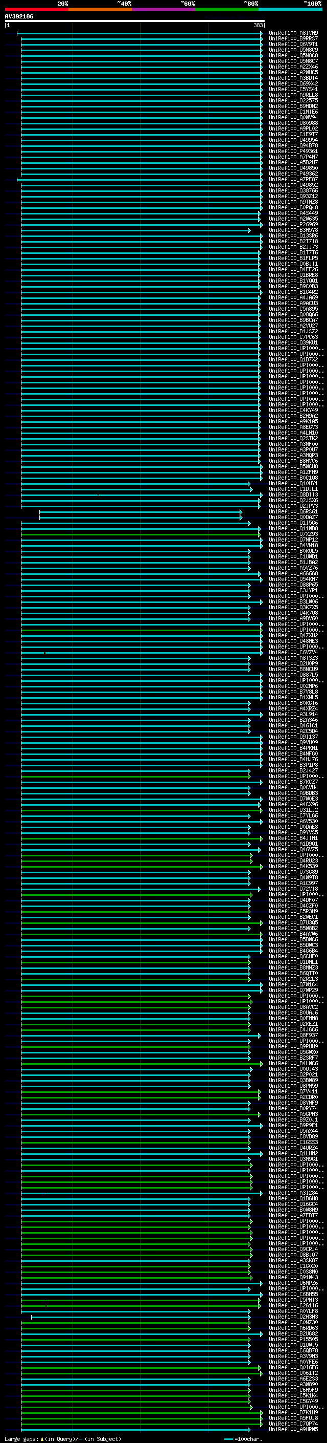Click the white query sequence bar
327x1443 pixels.
[135, 20]
